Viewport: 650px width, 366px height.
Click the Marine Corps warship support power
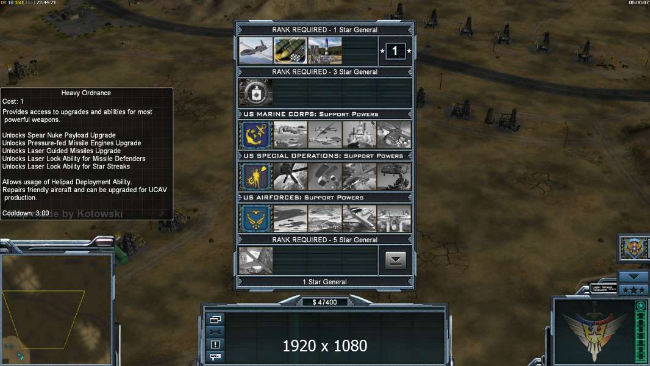pyautogui.click(x=359, y=135)
